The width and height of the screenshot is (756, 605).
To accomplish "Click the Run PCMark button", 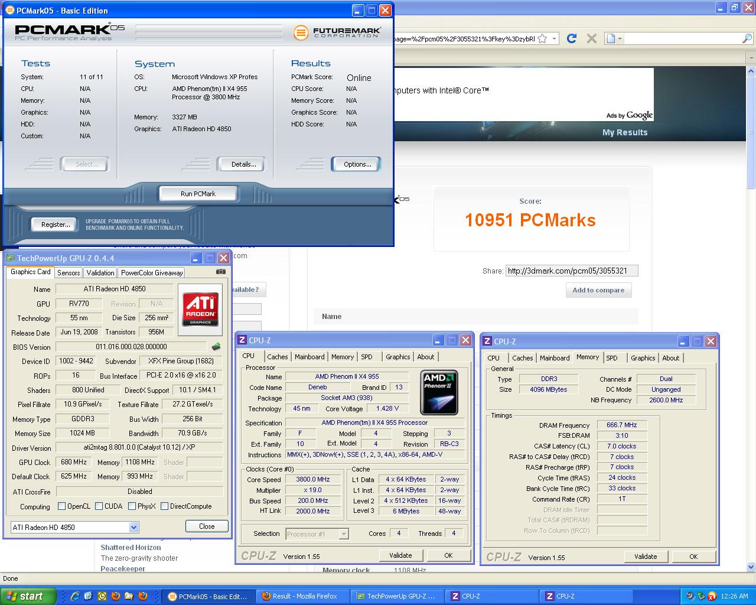I will (198, 194).
